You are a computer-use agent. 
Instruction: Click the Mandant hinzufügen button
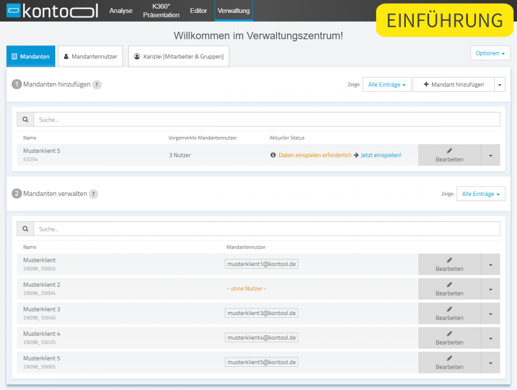[x=453, y=85]
